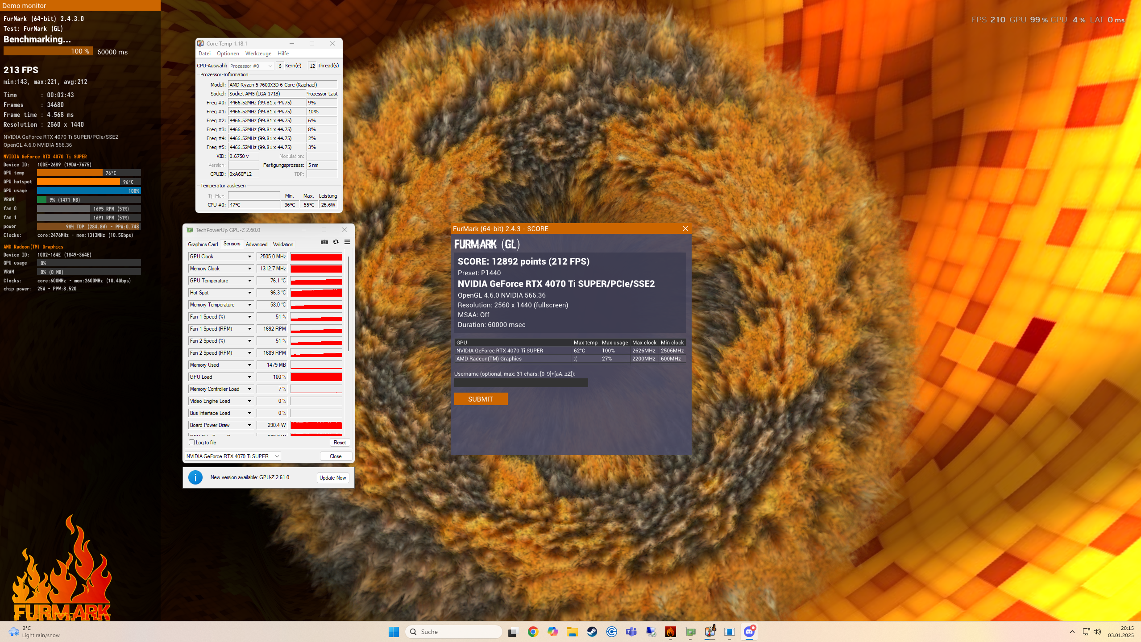
Task: Switch to the Advanced tab in GPU-Z
Action: pos(257,244)
